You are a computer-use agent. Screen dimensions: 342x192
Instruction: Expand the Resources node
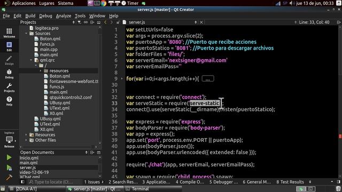[26, 135]
